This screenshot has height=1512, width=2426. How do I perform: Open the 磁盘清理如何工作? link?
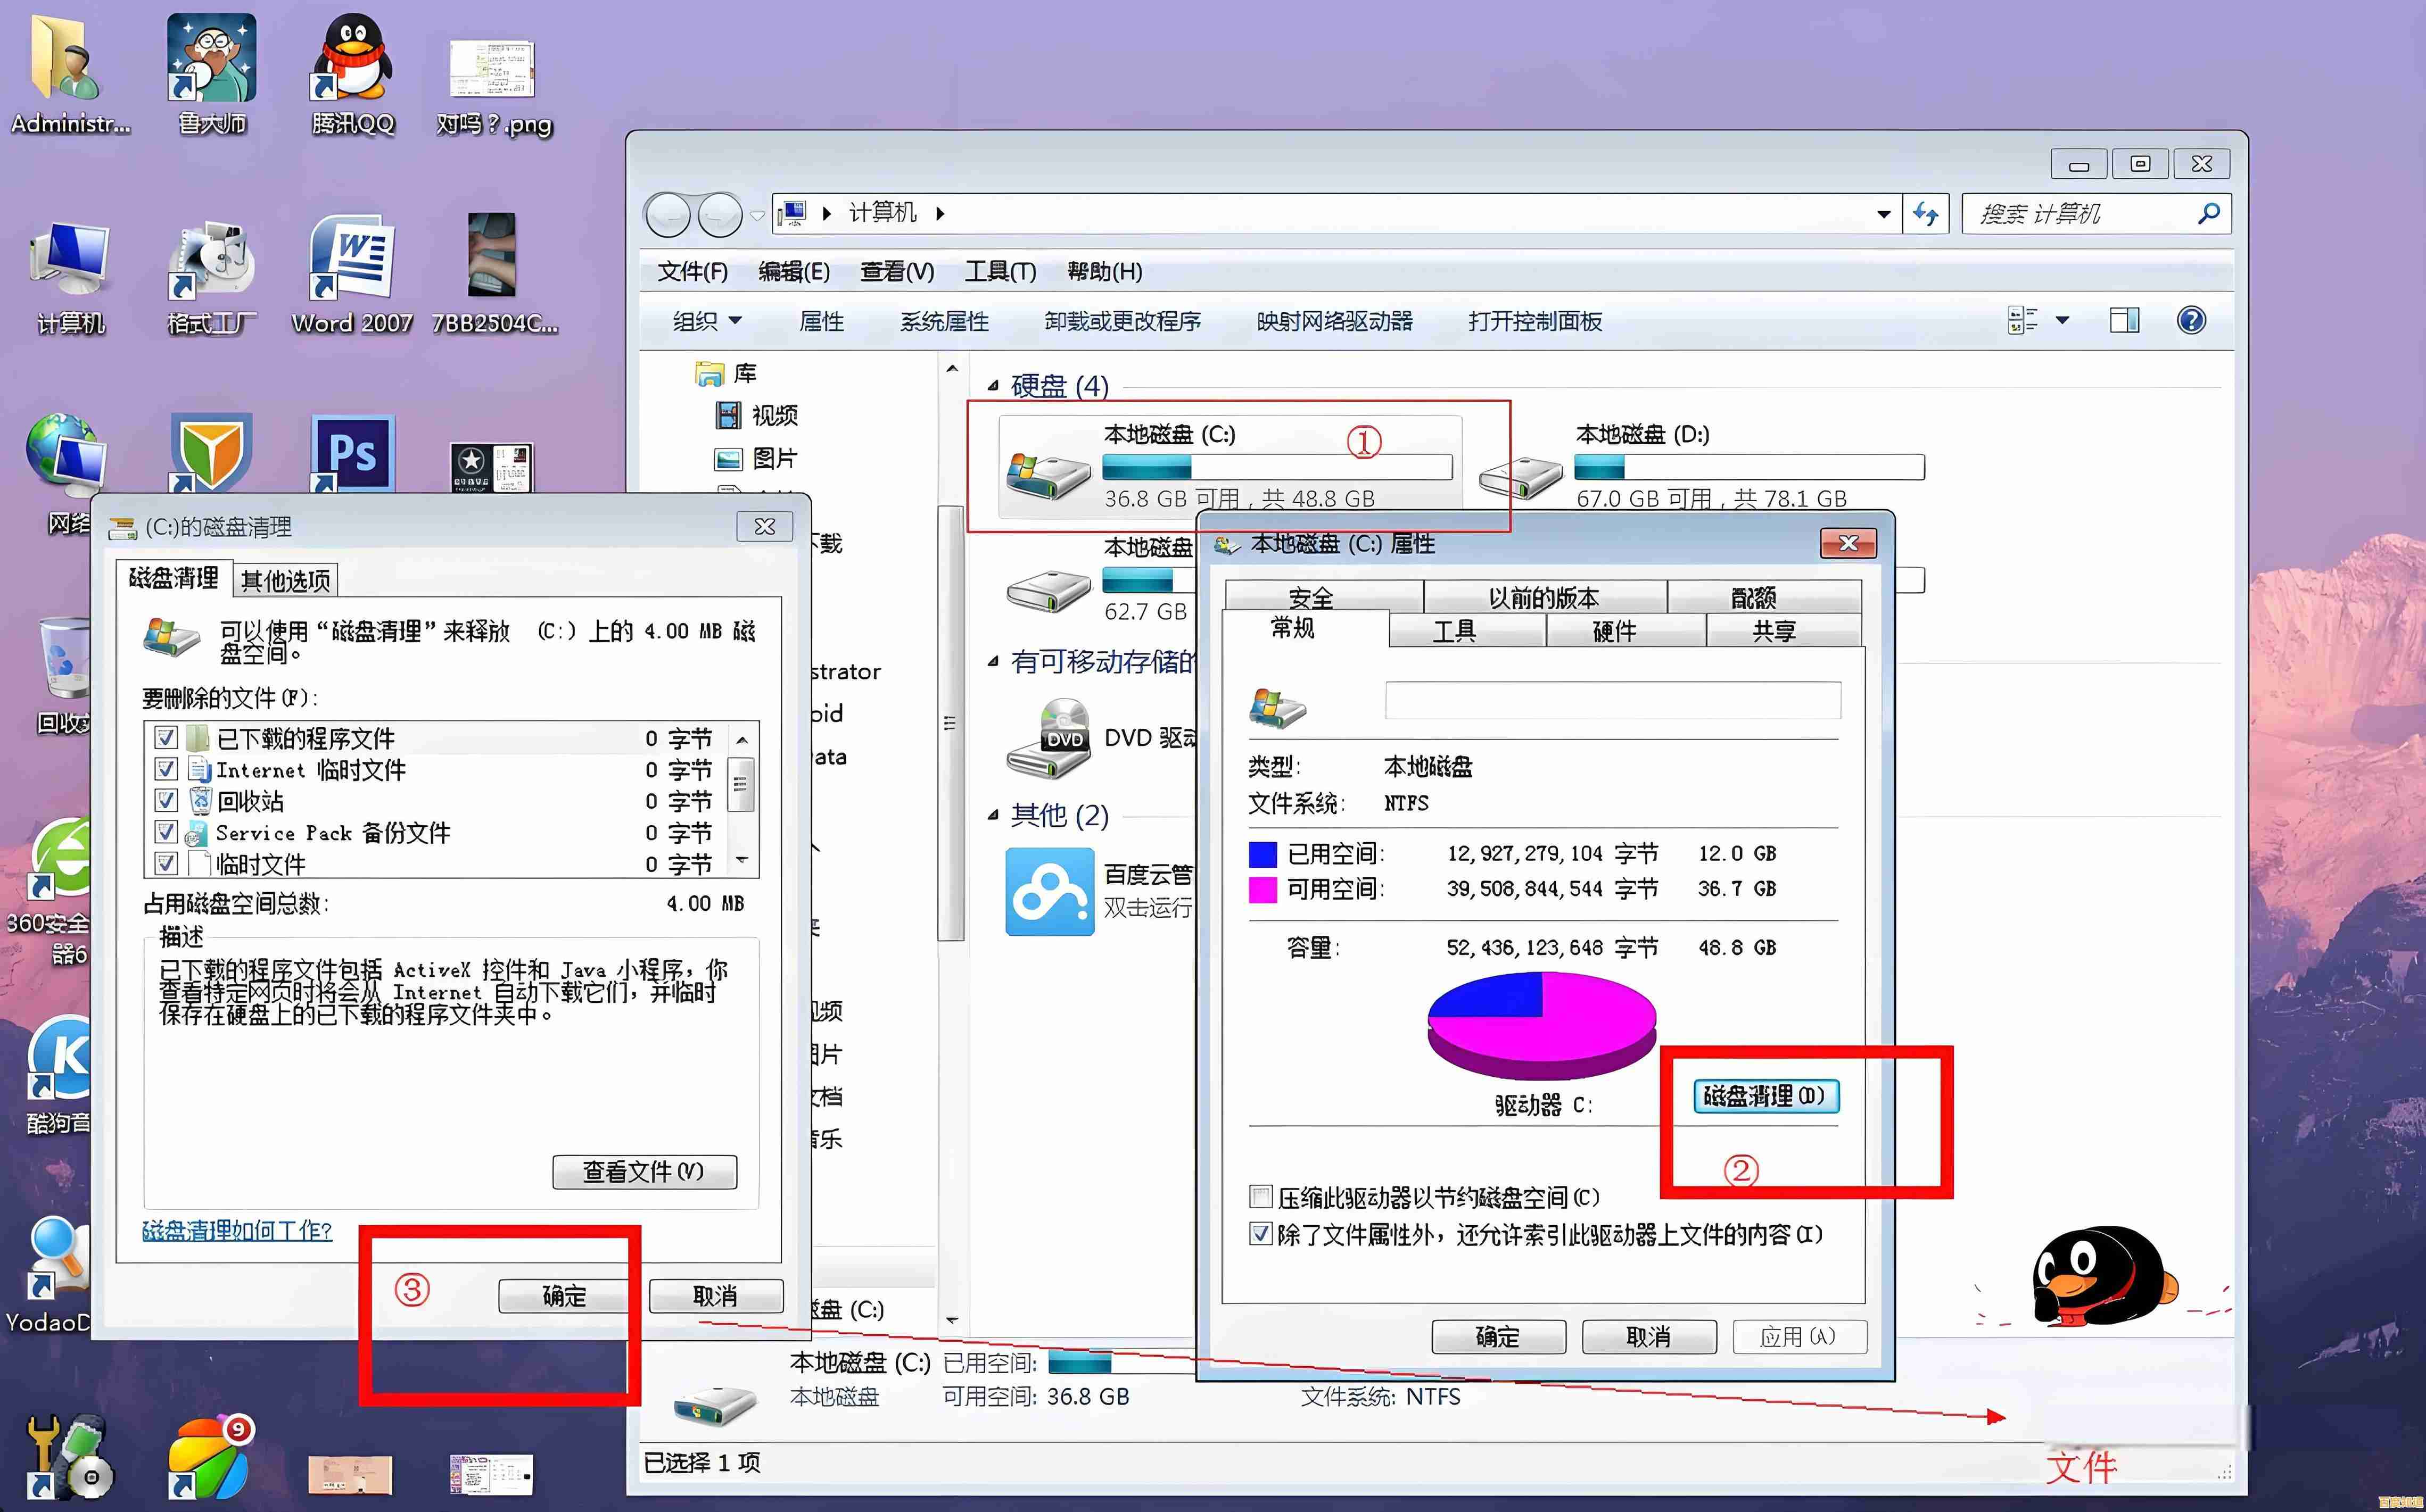pos(236,1231)
